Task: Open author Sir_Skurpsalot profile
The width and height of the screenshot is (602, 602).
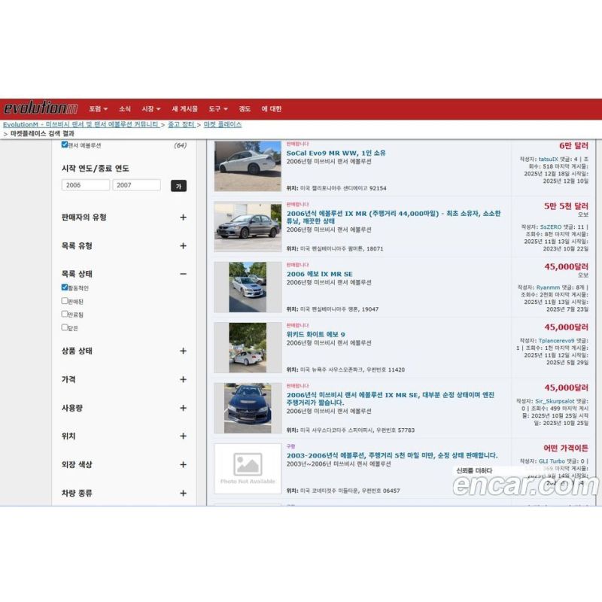Action: click(555, 401)
